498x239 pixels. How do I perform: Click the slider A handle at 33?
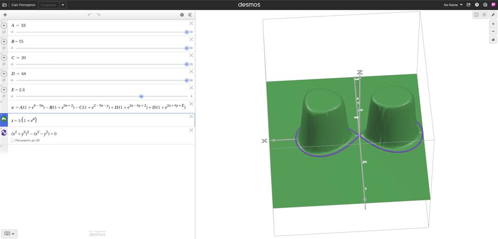[x=187, y=32]
